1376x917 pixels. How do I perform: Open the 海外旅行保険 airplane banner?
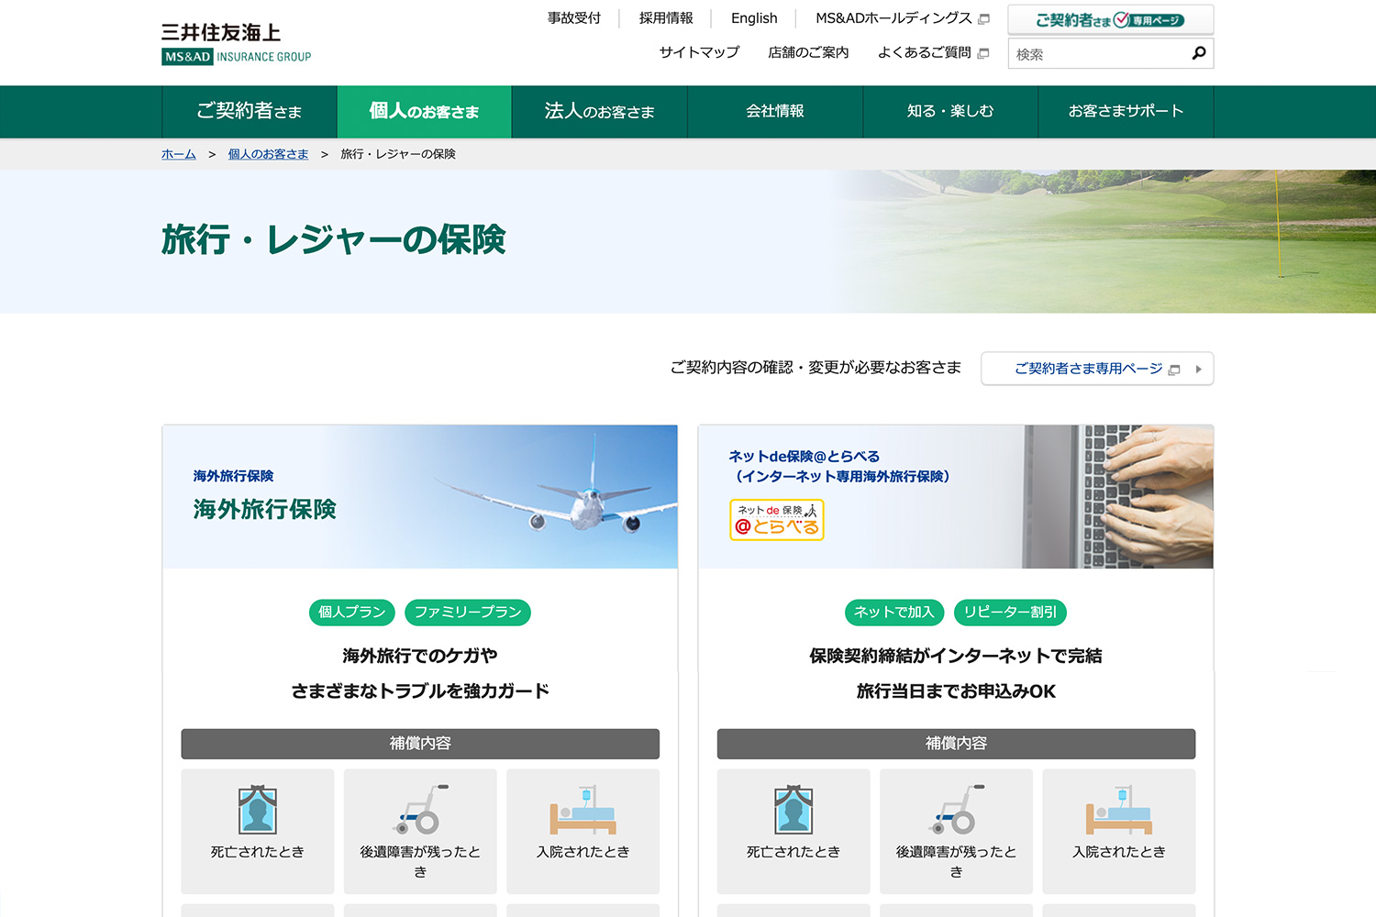pos(420,496)
